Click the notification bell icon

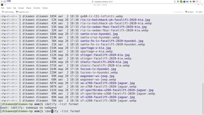93,2
